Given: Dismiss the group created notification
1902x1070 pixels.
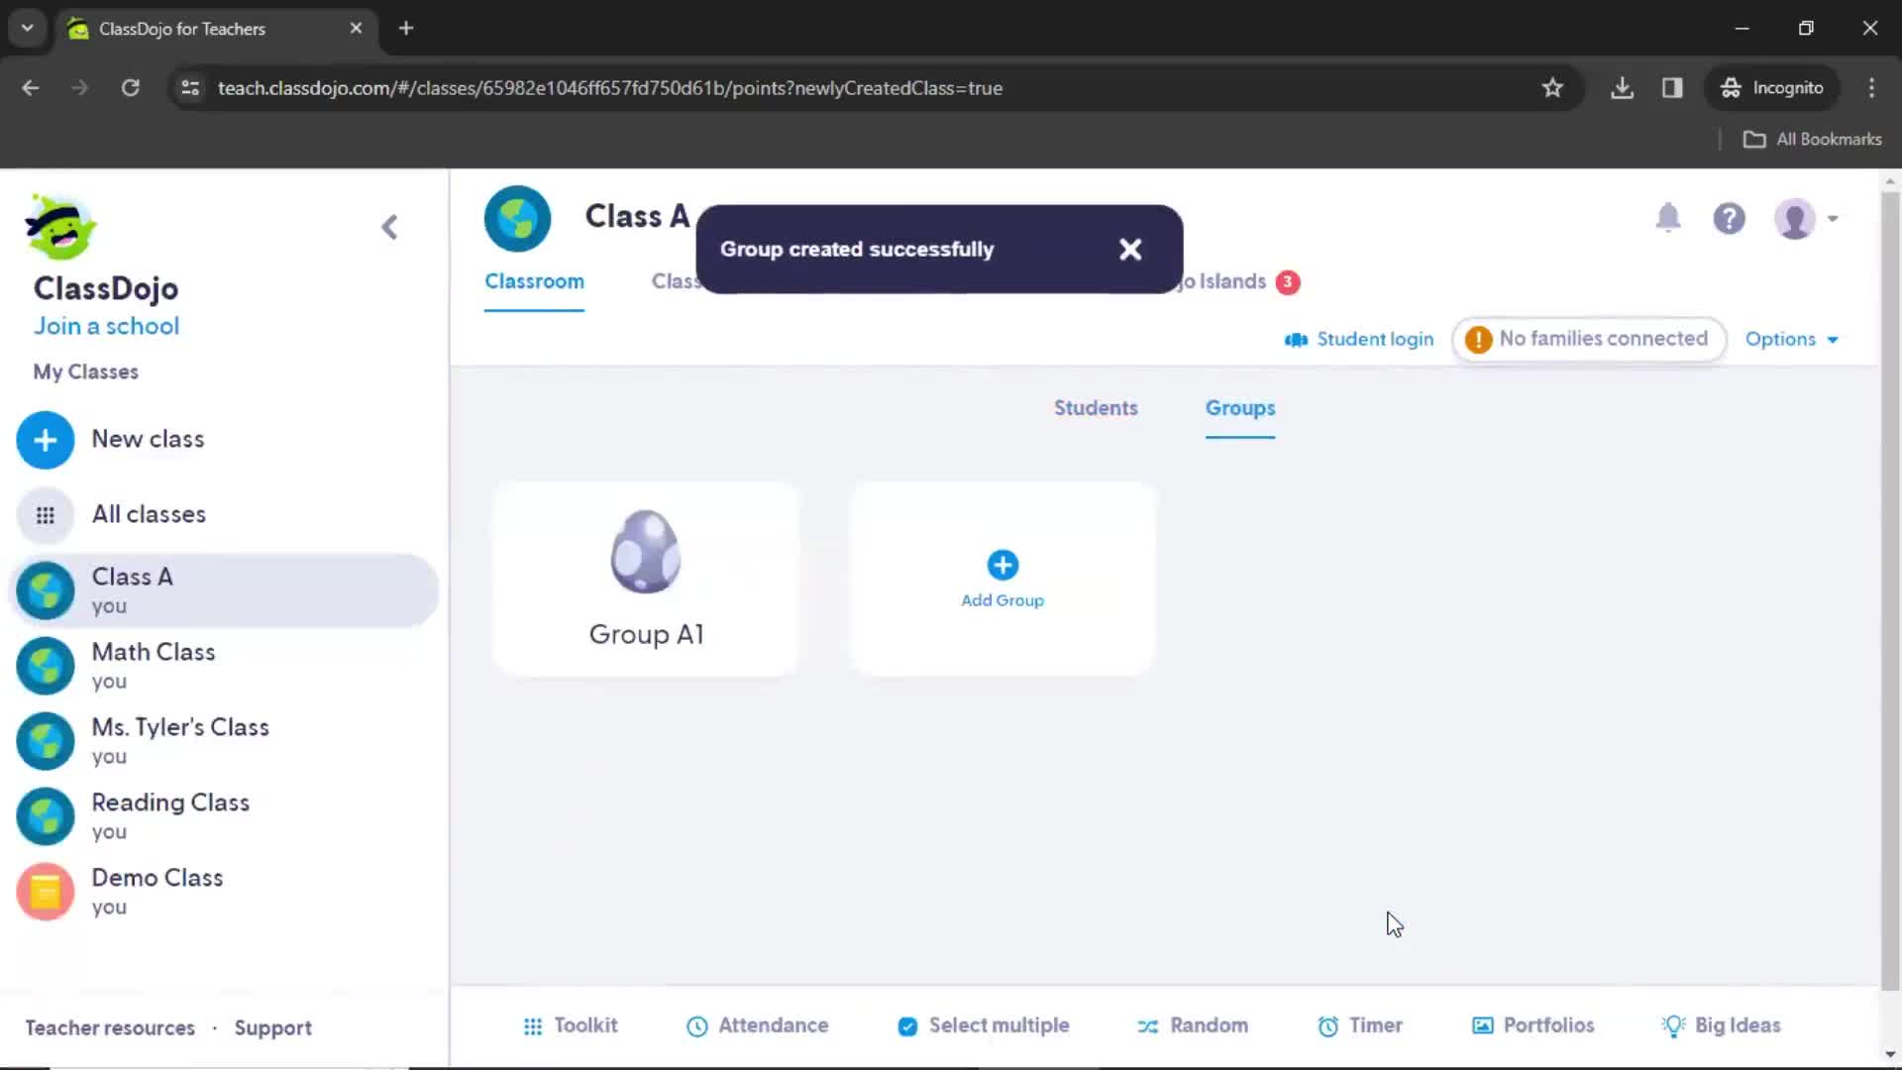Looking at the screenshot, I should pos(1130,249).
